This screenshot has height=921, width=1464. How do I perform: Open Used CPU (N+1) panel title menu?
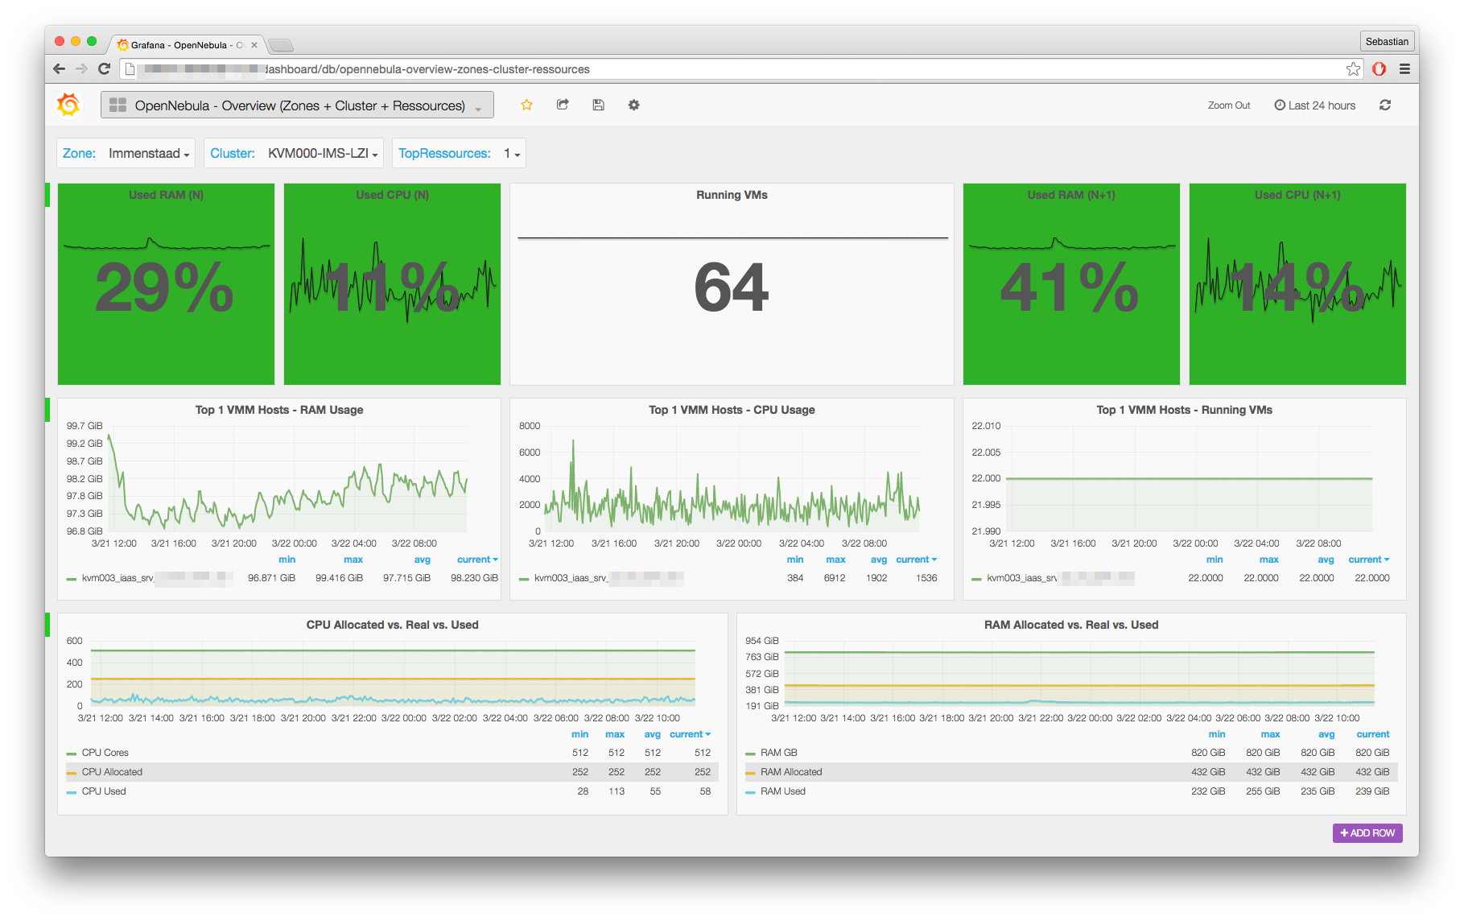[1297, 195]
